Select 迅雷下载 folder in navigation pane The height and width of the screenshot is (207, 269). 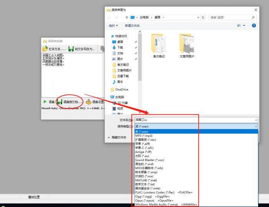click(x=123, y=76)
